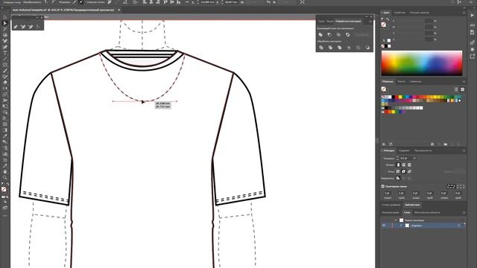The width and height of the screenshot is (477, 268).
Task: Select the Eraser tool
Action: pyautogui.click(x=5, y=83)
